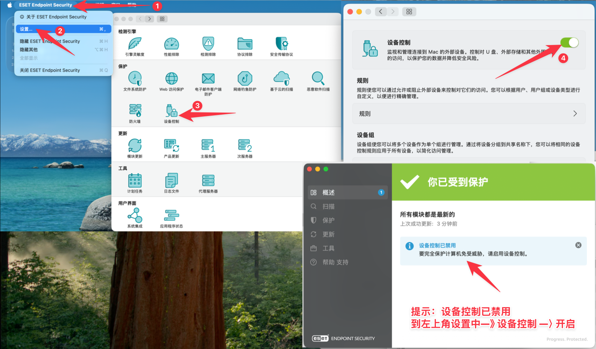Choose 设置... from the app menu
Screen dimensions: 596x349
click(x=64, y=29)
